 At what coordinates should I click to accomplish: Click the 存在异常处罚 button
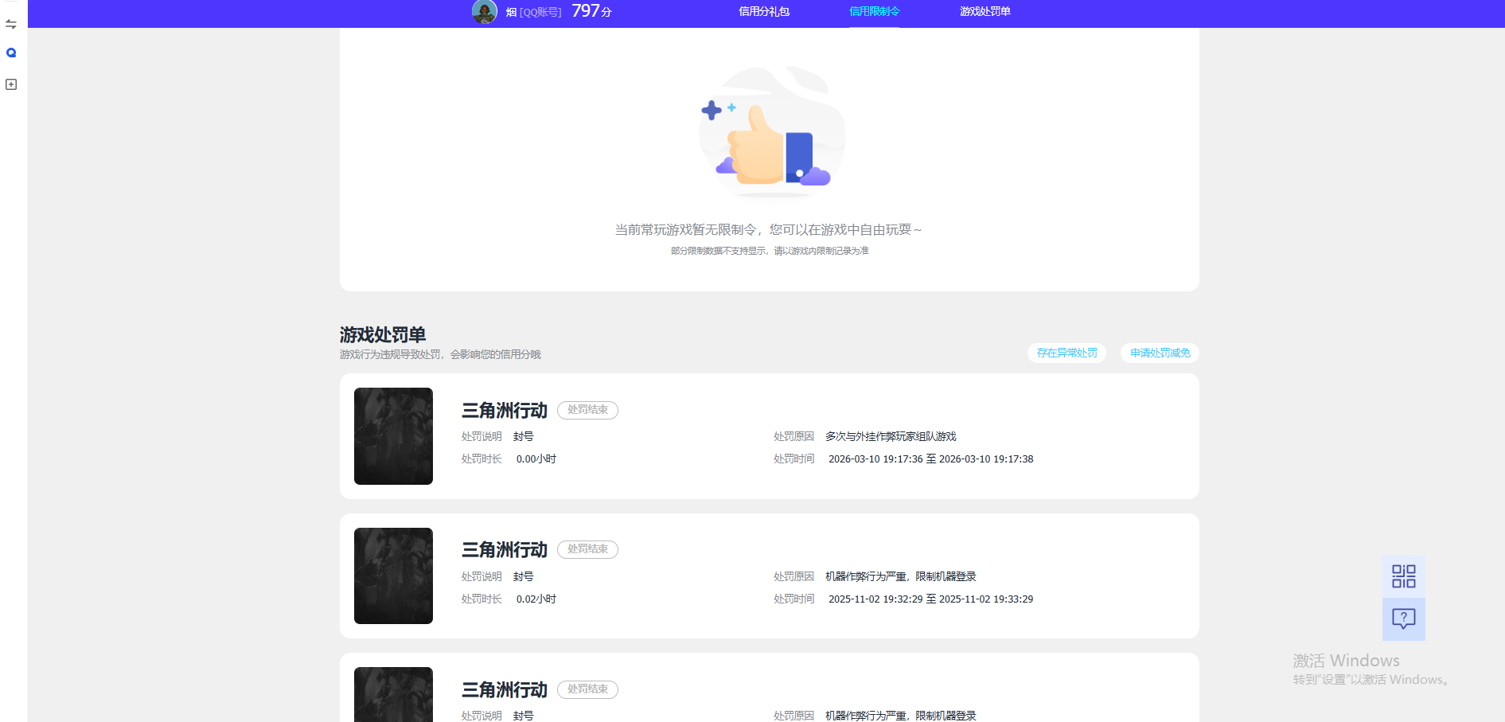coord(1066,353)
